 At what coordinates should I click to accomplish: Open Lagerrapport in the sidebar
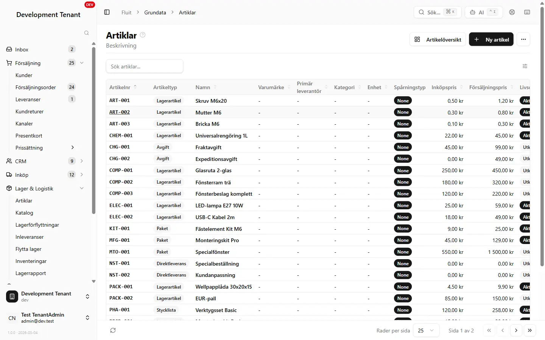point(31,273)
